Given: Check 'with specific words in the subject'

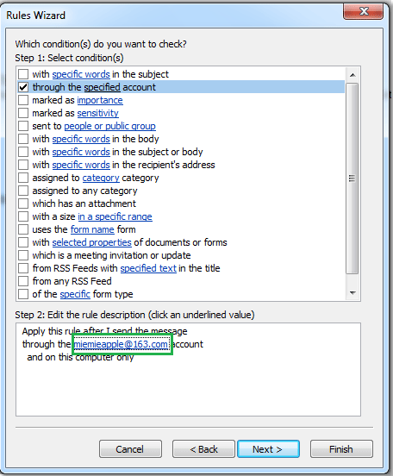Looking at the screenshot, I should (23, 74).
